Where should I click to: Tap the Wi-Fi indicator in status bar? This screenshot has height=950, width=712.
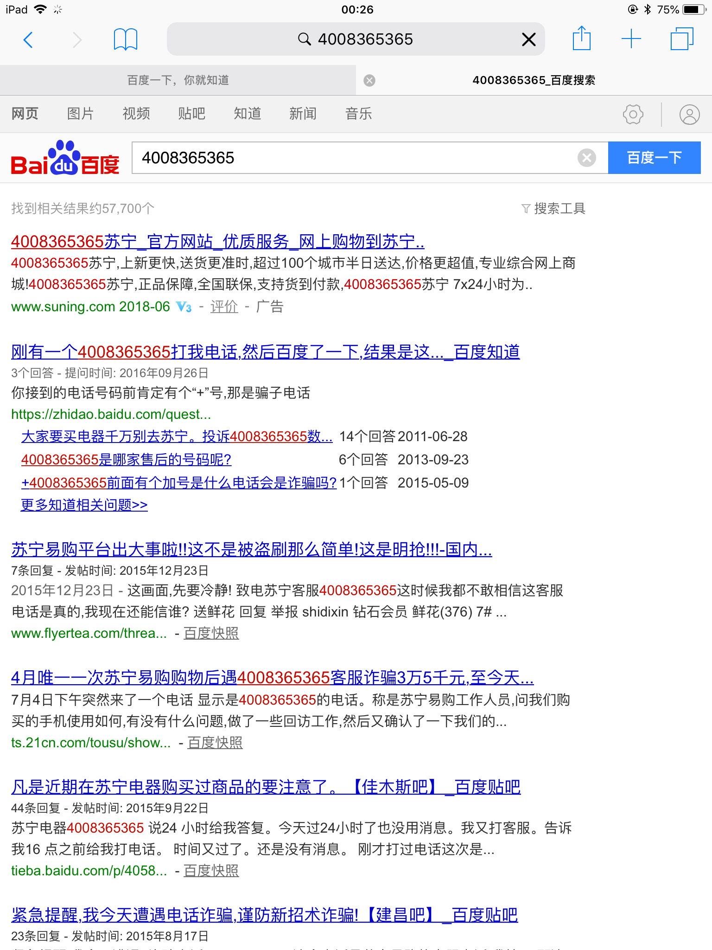click(x=41, y=9)
